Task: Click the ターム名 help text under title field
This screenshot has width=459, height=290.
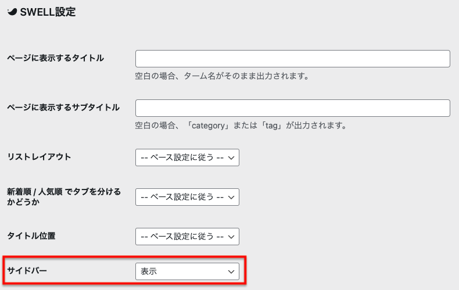Action: pyautogui.click(x=221, y=76)
